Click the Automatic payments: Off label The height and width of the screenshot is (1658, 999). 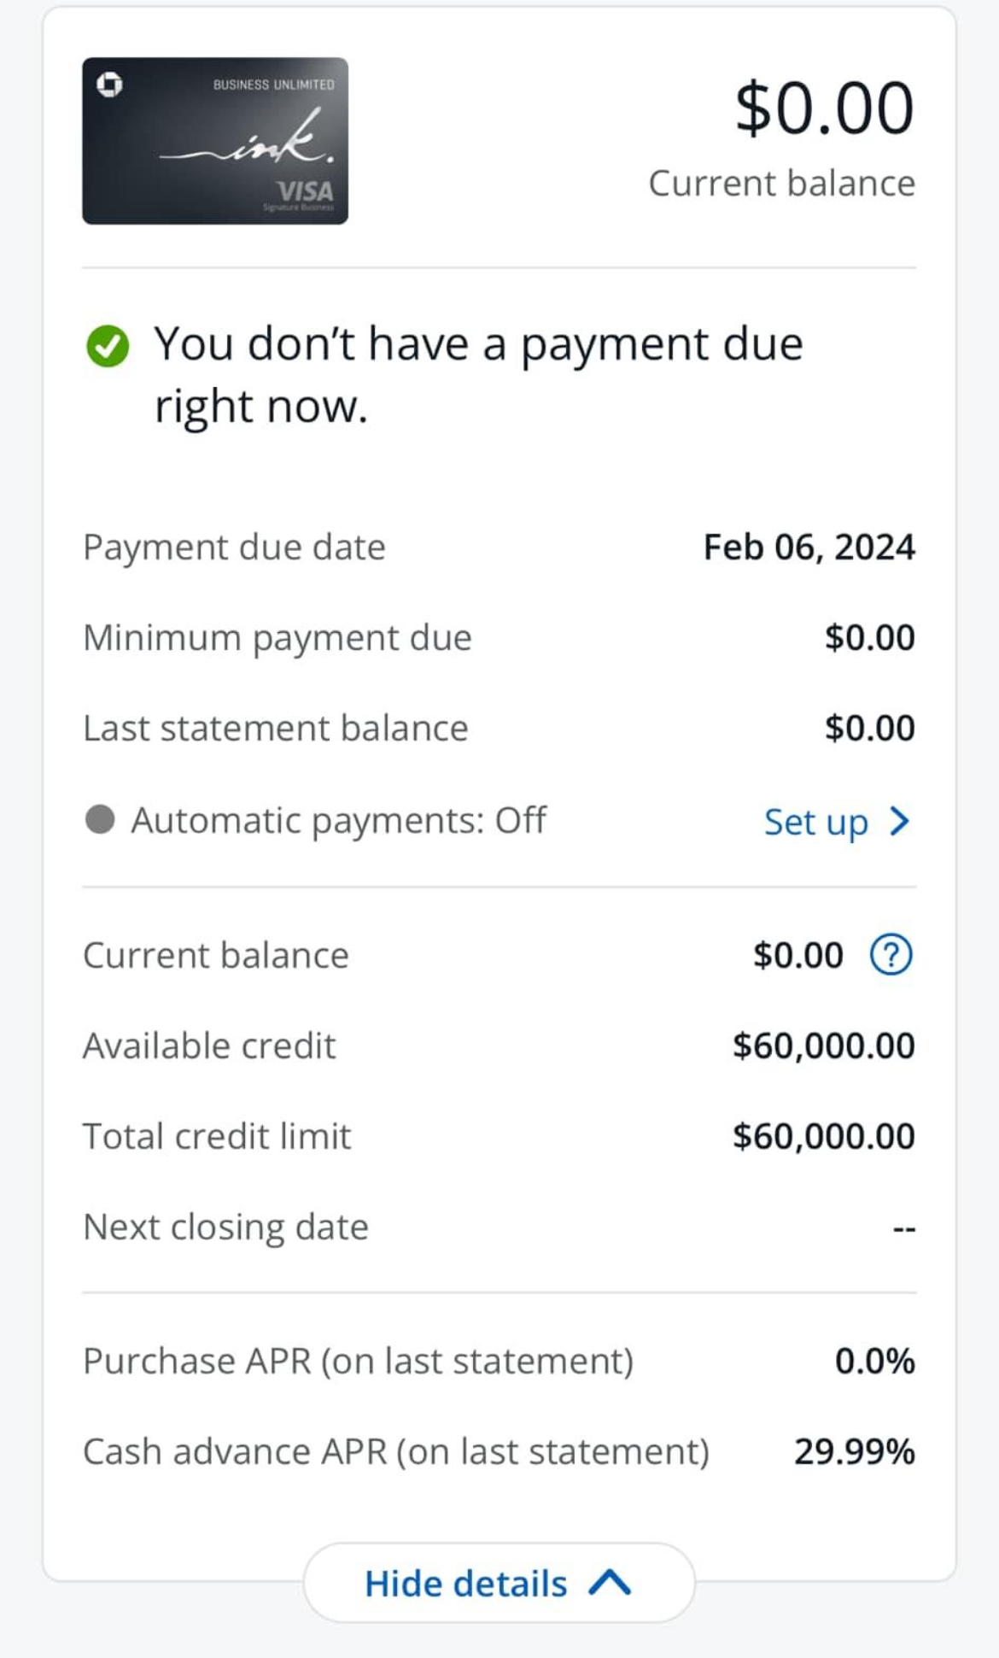pyautogui.click(x=338, y=820)
